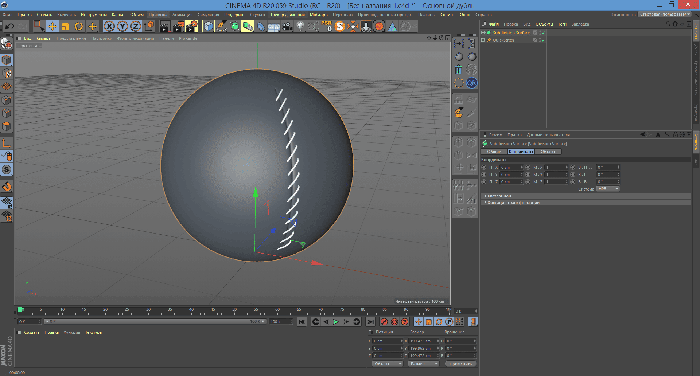Add a Light object

(x=300, y=26)
